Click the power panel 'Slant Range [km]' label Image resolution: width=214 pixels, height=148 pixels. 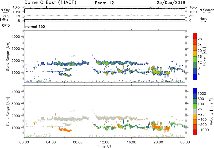(7, 56)
